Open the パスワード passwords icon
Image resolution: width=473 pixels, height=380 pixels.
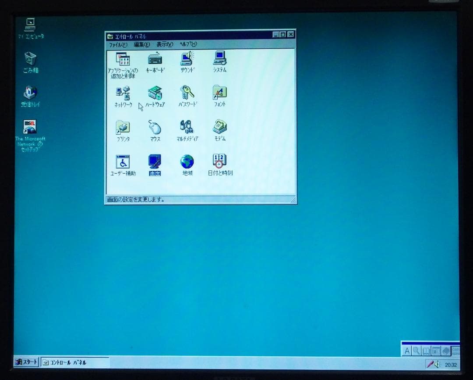coord(187,92)
